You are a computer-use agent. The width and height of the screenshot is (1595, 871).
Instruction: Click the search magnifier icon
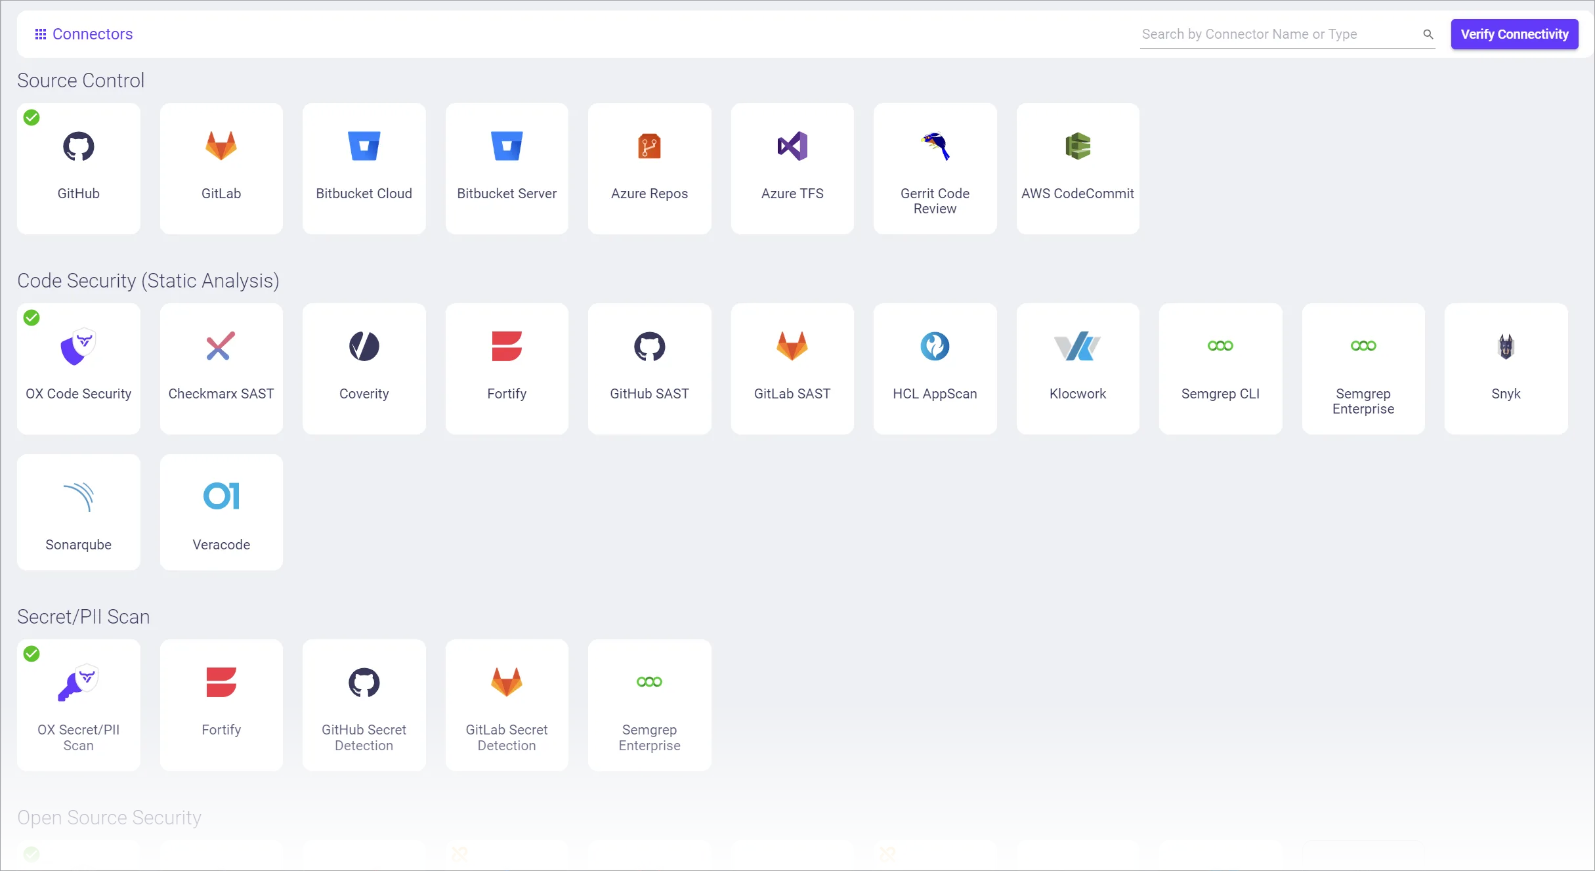(1428, 34)
